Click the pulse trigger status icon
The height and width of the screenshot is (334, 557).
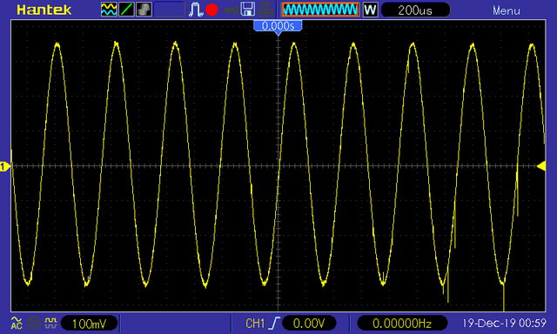(x=195, y=10)
